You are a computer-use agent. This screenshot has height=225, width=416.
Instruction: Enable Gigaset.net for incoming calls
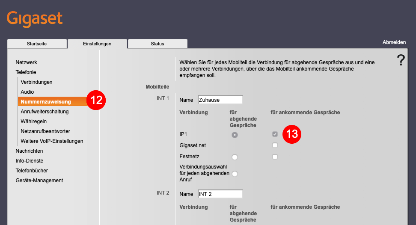click(275, 145)
